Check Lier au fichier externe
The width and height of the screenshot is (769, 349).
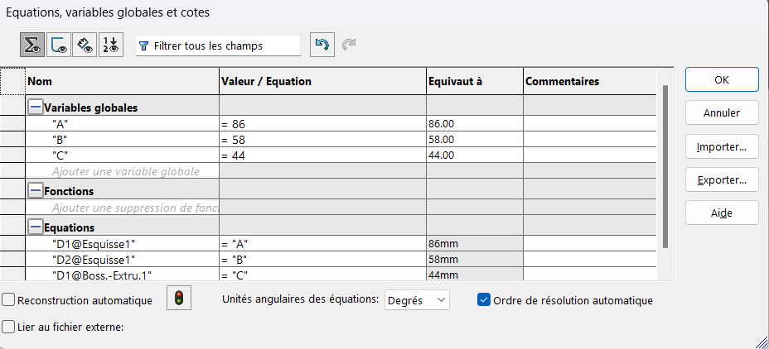(8, 327)
